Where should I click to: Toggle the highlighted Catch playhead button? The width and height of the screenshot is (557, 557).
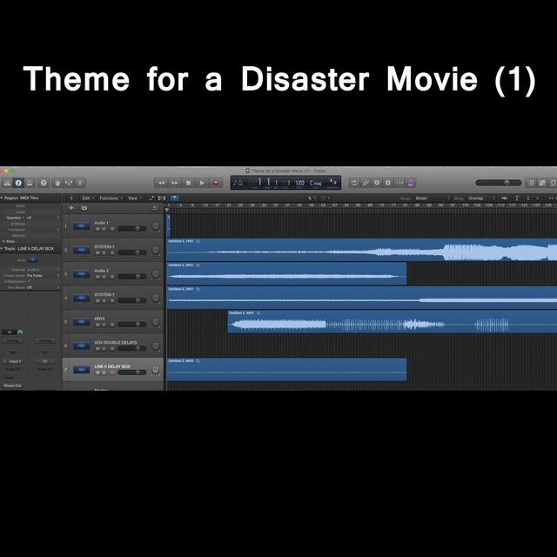(174, 198)
